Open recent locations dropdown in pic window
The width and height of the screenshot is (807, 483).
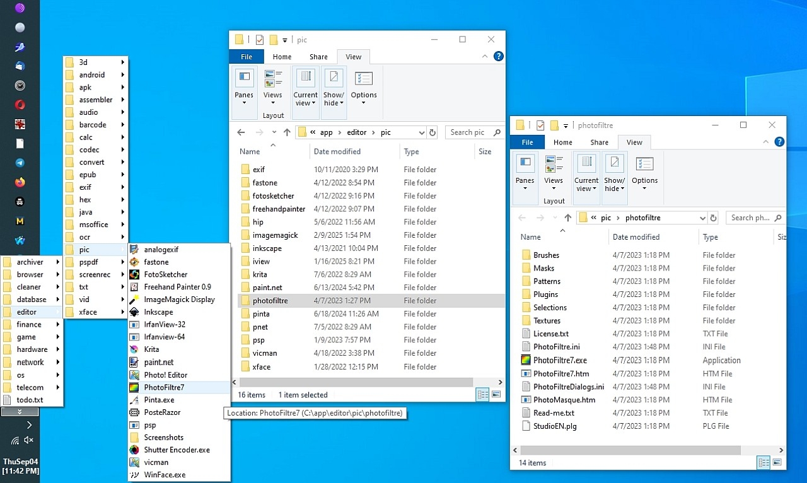(274, 132)
